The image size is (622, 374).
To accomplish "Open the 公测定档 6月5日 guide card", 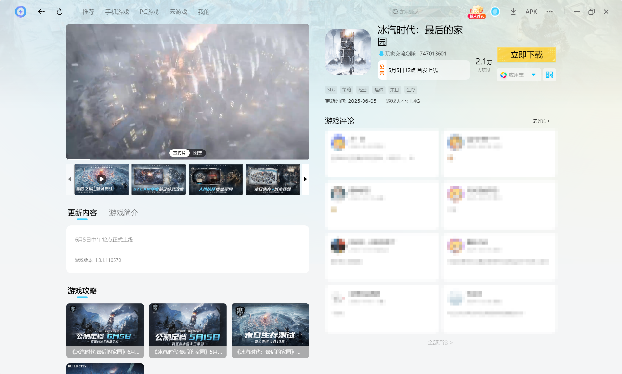I will [x=105, y=331].
